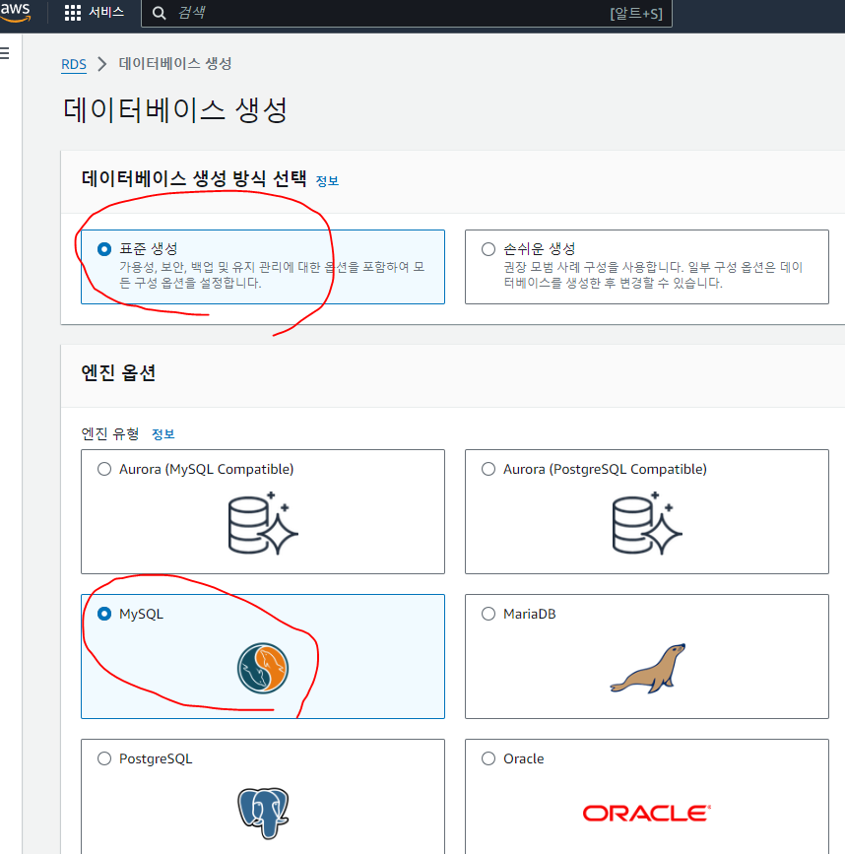845x854 pixels.
Task: Click into the 검색 search field
Action: (406, 13)
